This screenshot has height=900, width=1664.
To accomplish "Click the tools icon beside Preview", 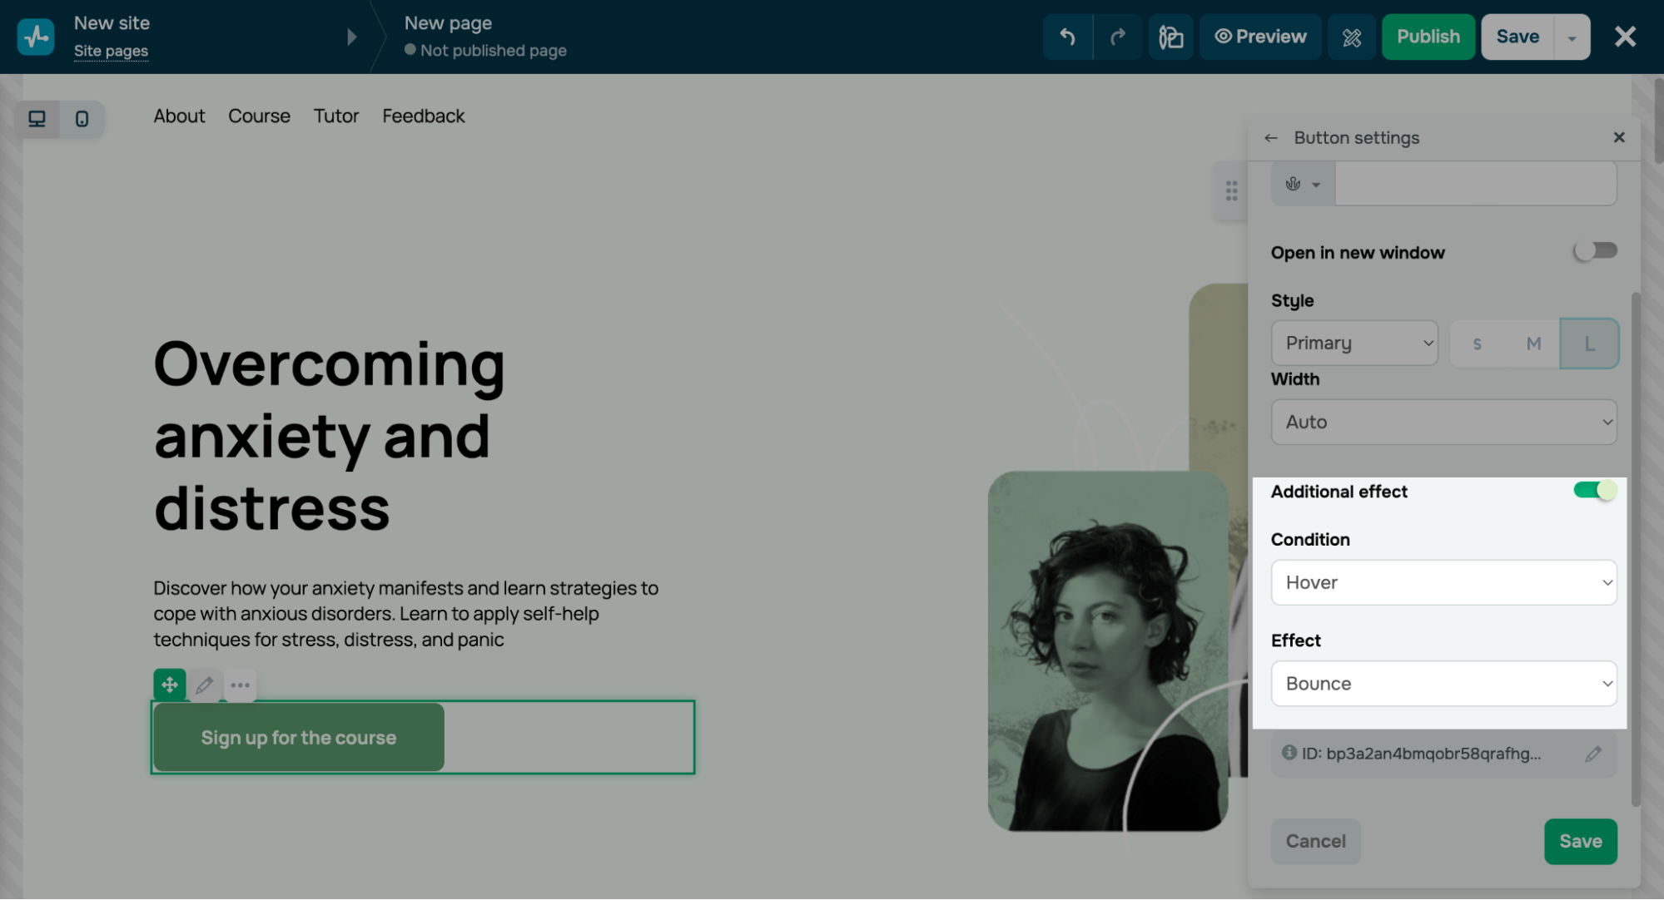I will pos(1352,37).
